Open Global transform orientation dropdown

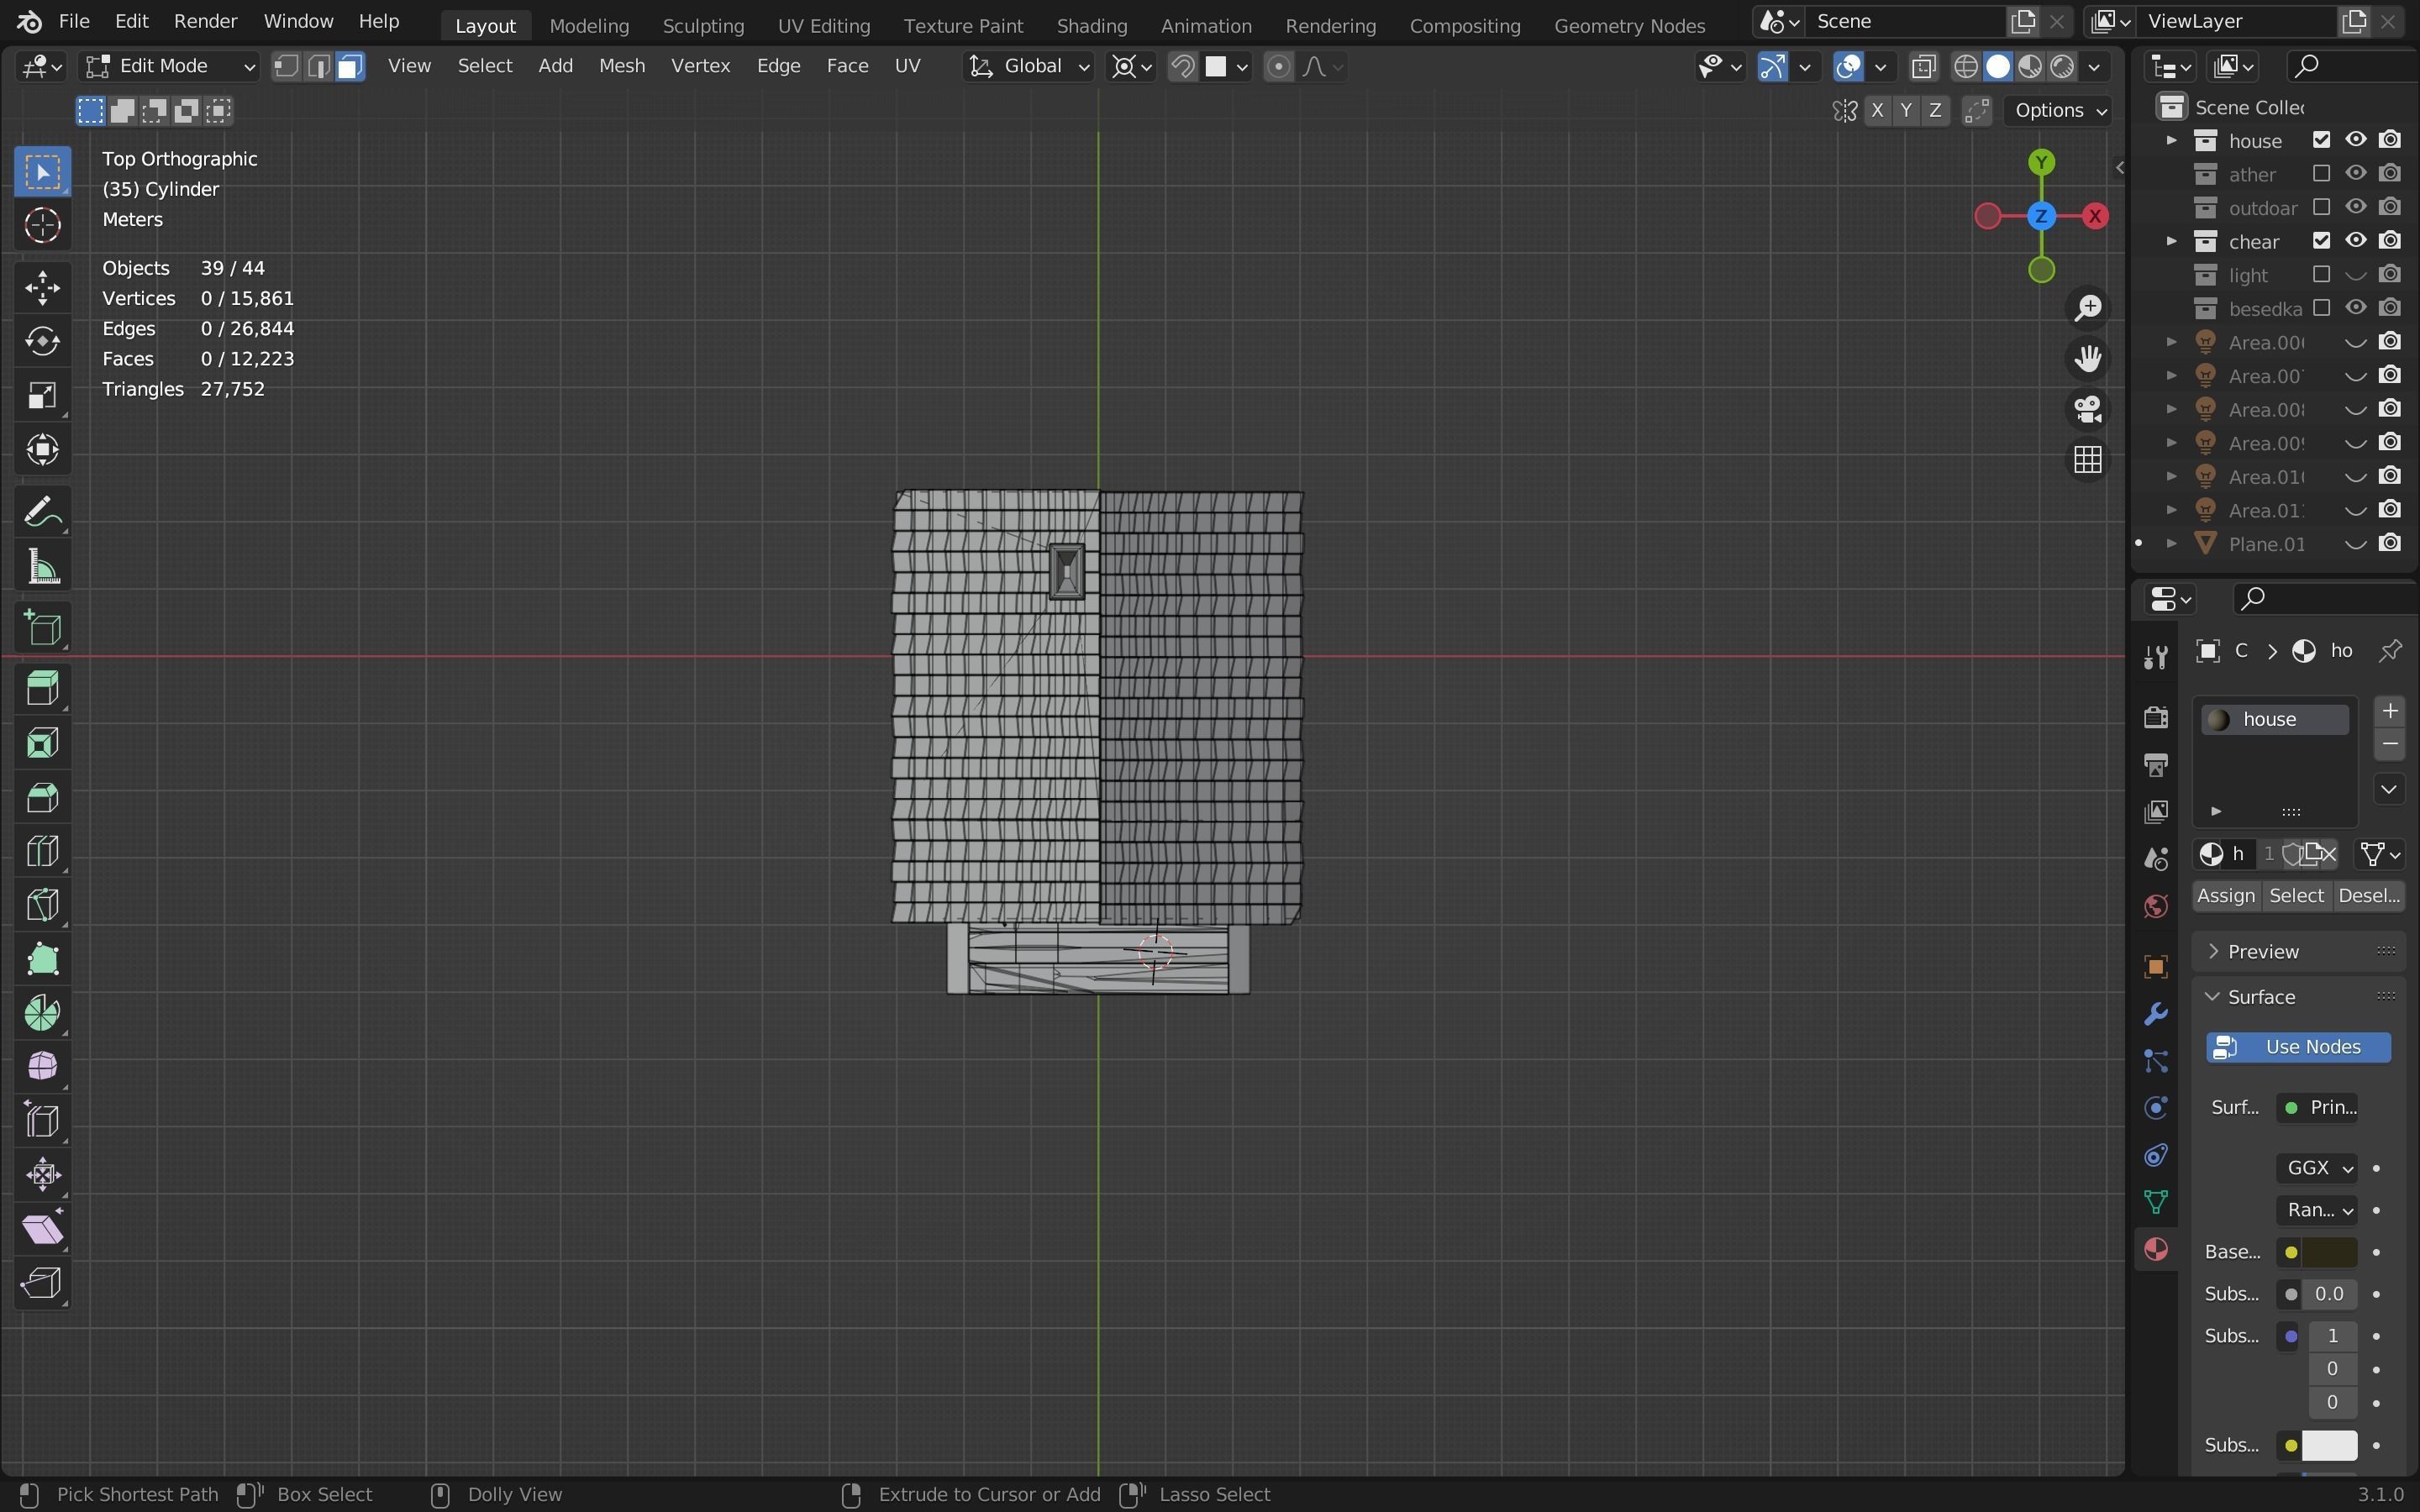click(x=1030, y=66)
